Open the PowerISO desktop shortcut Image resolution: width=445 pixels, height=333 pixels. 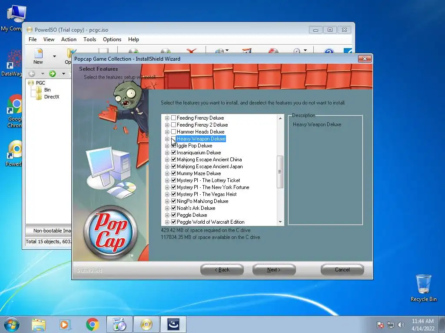coord(13,153)
